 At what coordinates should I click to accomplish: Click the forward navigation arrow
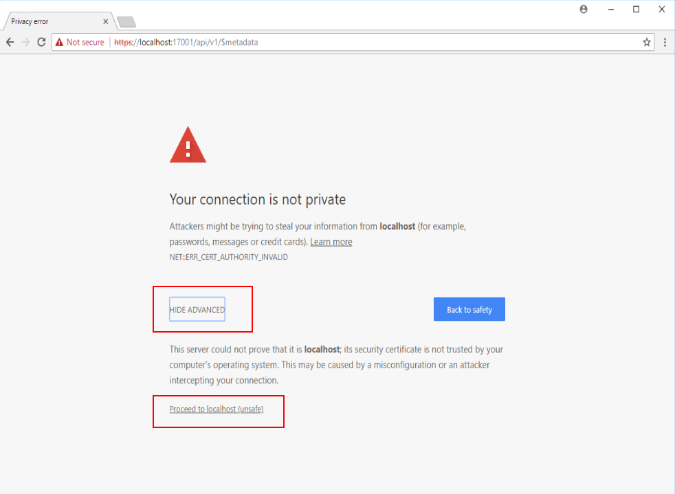pyautogui.click(x=25, y=43)
